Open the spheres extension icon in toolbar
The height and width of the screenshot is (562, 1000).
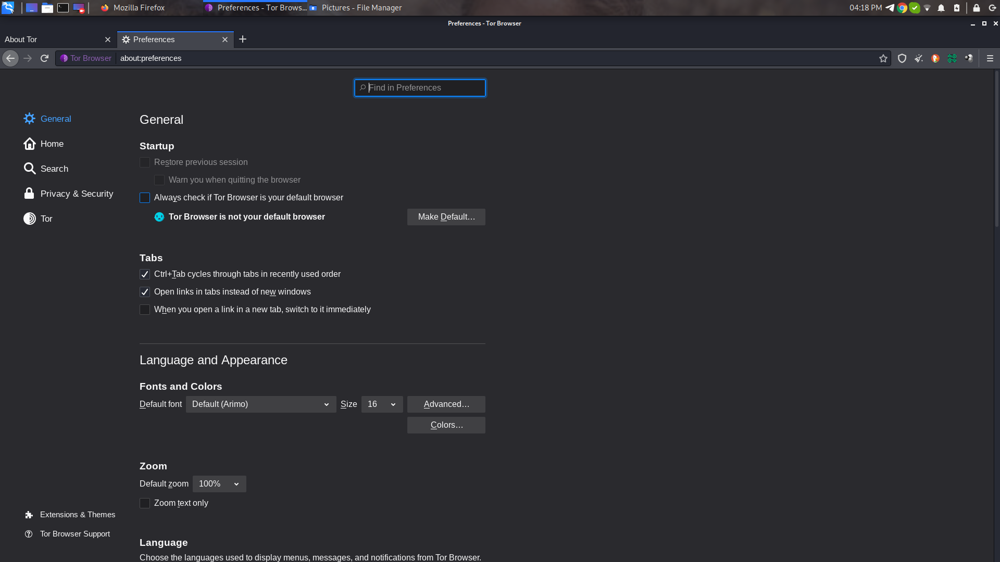point(969,58)
